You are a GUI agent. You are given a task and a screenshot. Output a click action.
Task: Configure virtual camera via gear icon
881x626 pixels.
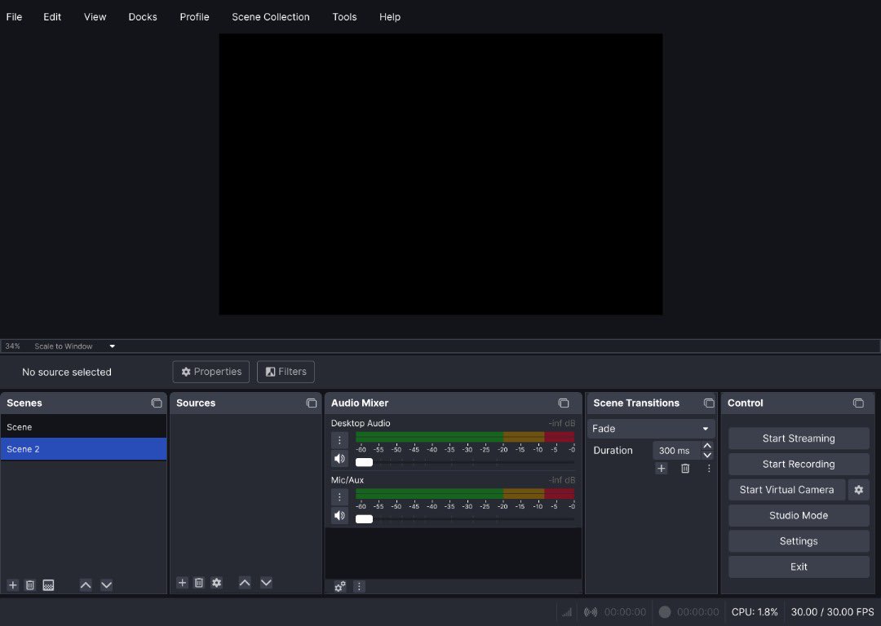point(858,490)
